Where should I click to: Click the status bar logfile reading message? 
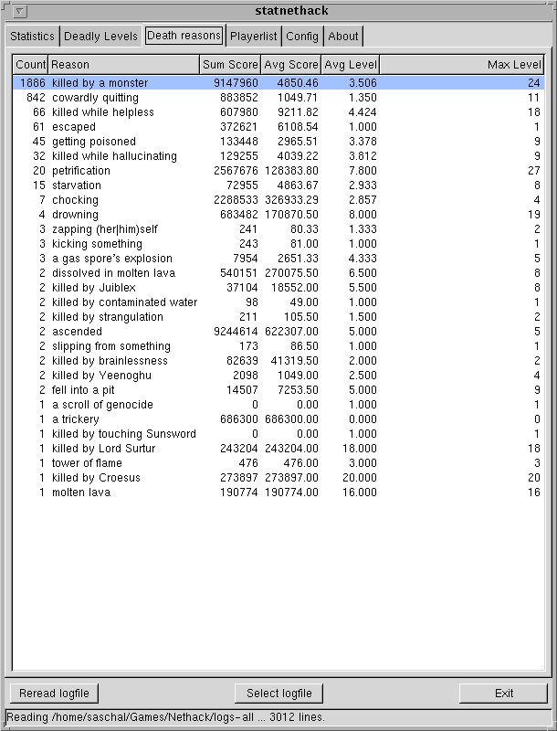(x=166, y=717)
